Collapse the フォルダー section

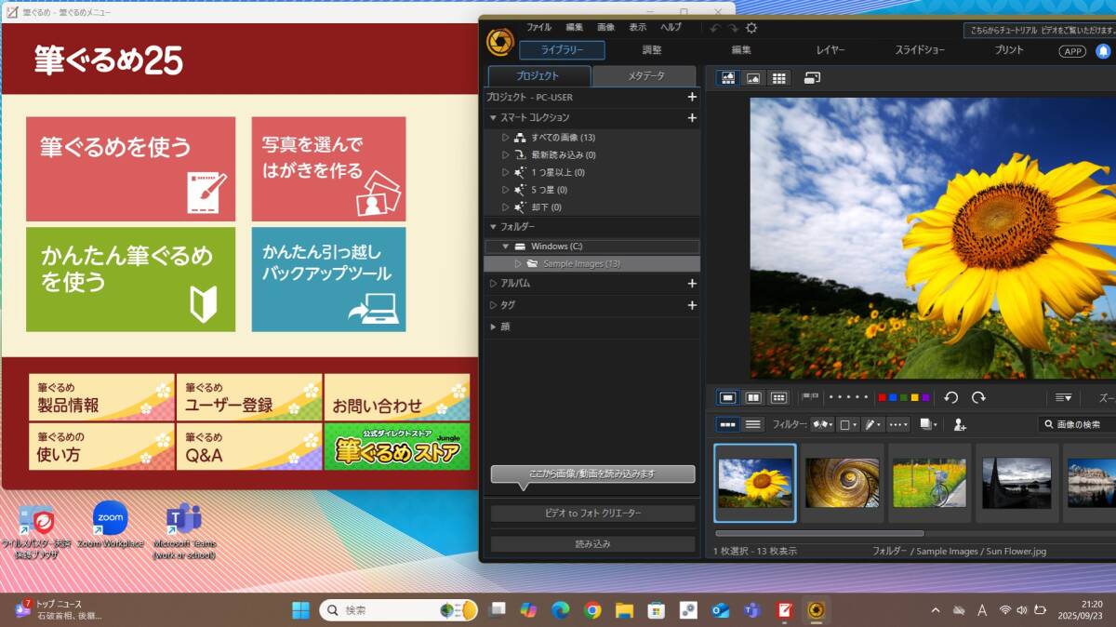493,227
